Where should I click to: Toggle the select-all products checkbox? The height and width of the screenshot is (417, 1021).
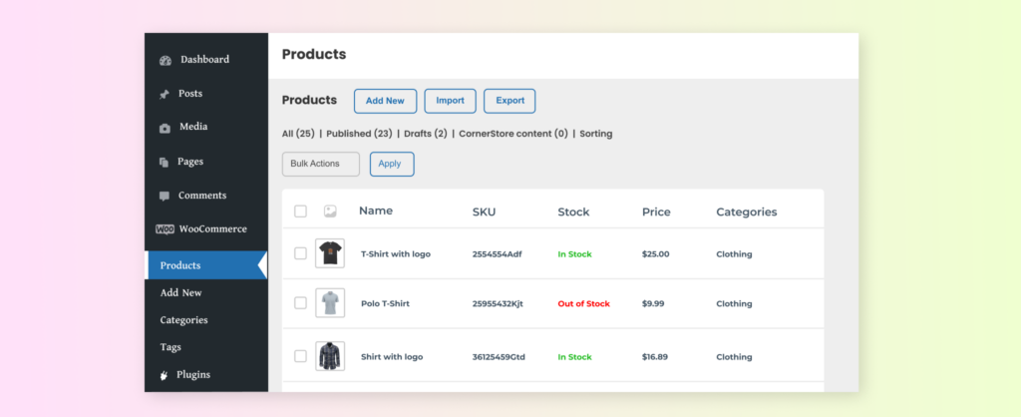point(301,211)
